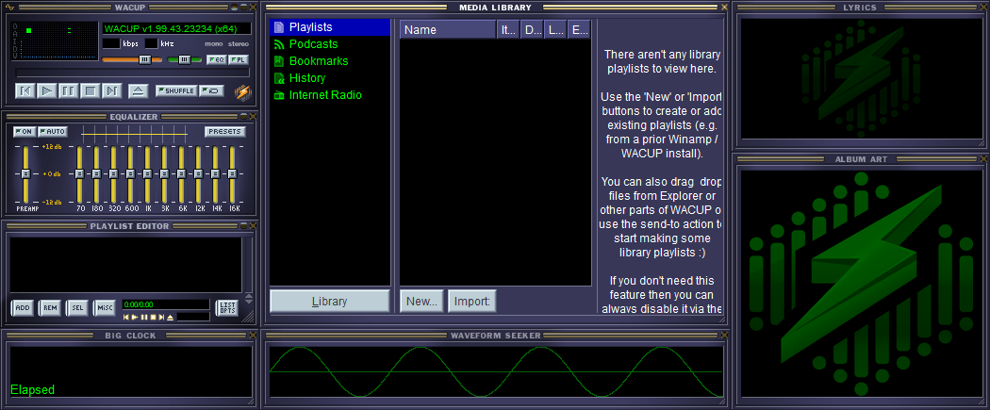Open the ADD menu in Playlist Editor
The image size is (990, 410).
(23, 308)
